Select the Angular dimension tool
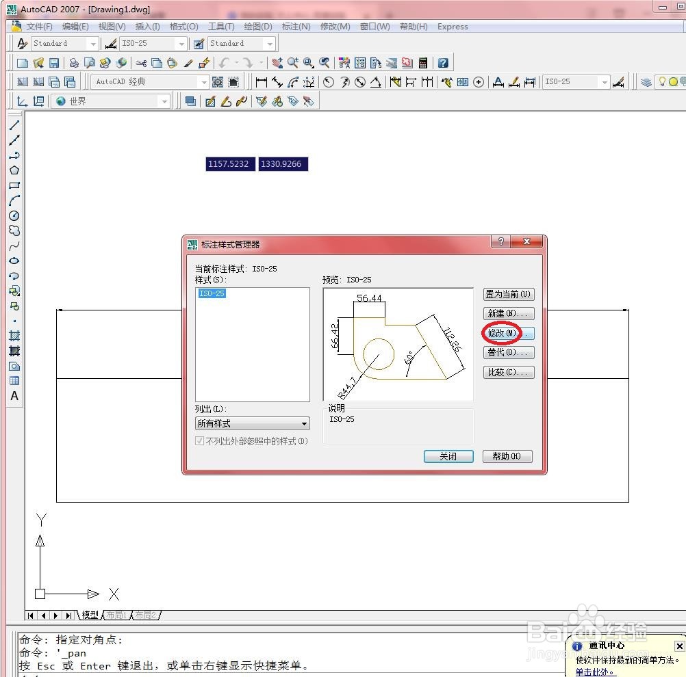 point(376,82)
